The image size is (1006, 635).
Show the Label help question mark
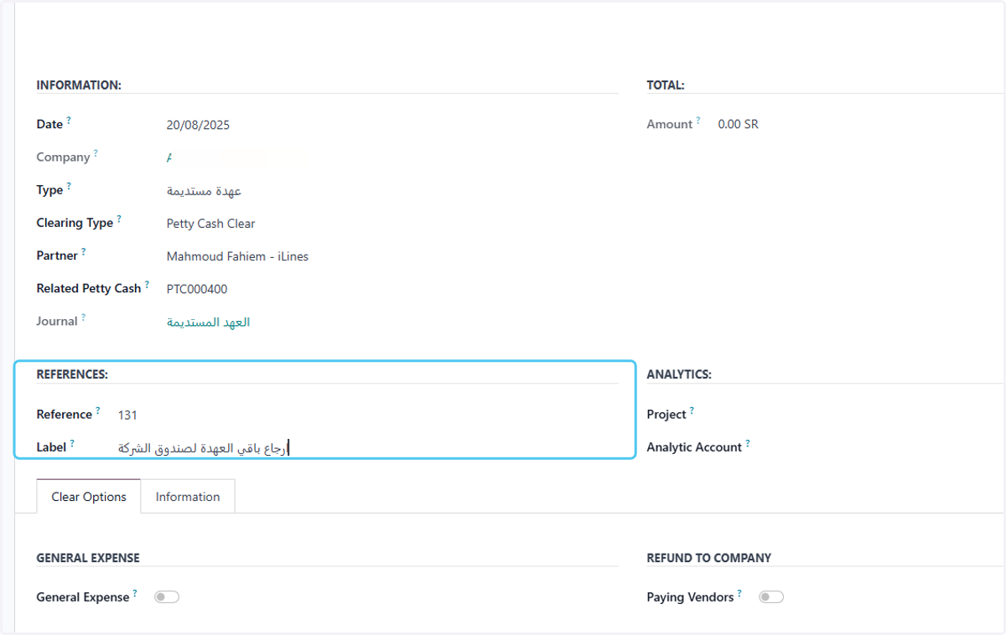point(72,443)
